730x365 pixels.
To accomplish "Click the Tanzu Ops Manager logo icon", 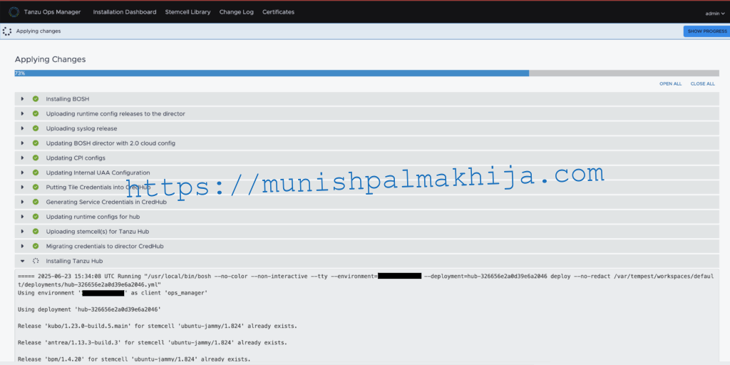I will 14,11.
